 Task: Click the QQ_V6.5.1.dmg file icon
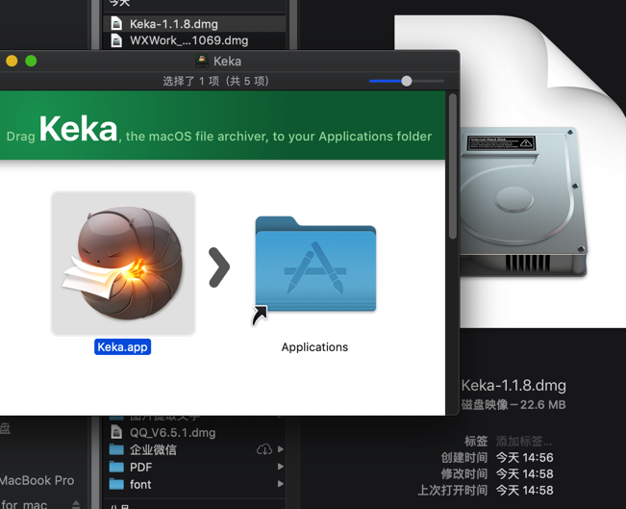click(x=116, y=432)
